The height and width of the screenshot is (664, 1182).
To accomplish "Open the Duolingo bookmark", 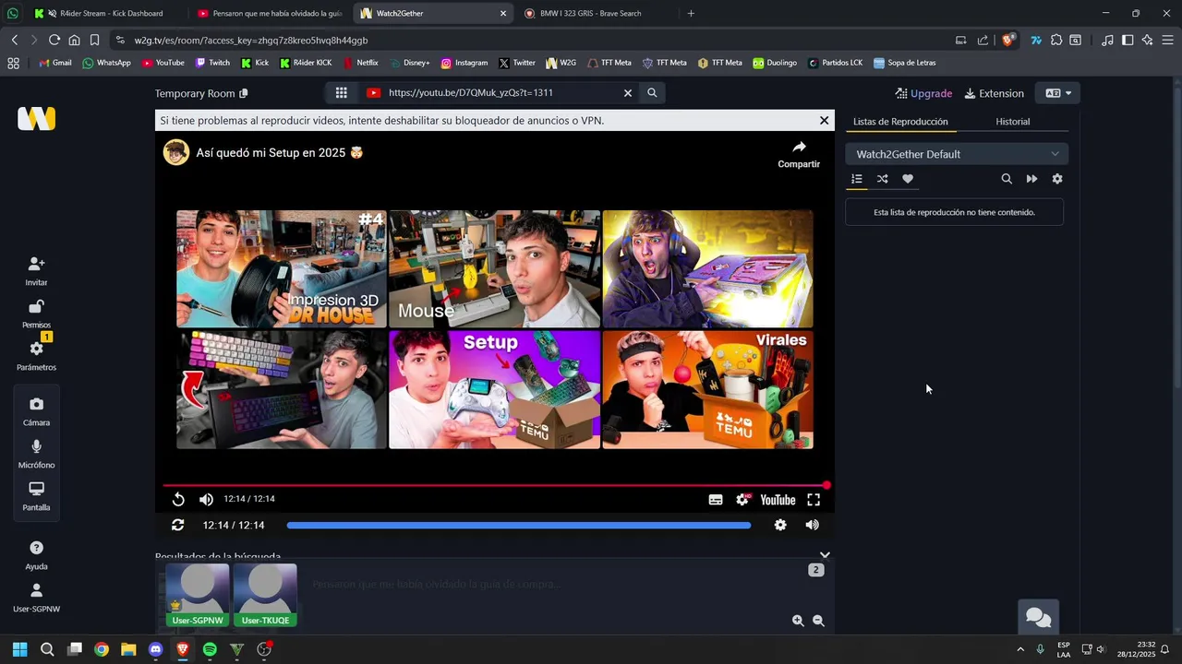I will click(x=774, y=63).
